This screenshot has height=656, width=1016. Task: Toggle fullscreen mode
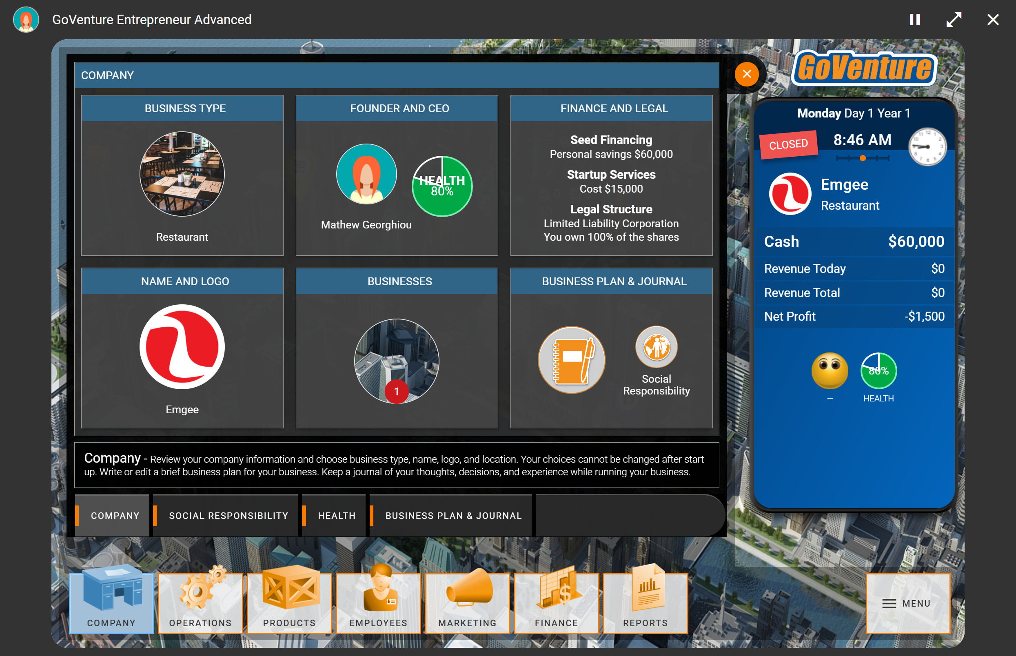[954, 19]
